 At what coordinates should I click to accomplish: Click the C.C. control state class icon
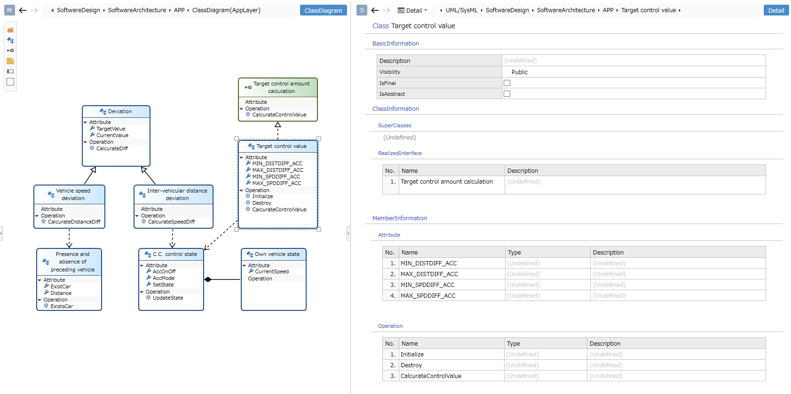point(148,255)
